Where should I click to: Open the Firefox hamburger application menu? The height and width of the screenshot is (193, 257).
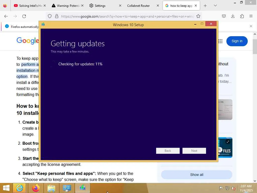click(x=251, y=16)
